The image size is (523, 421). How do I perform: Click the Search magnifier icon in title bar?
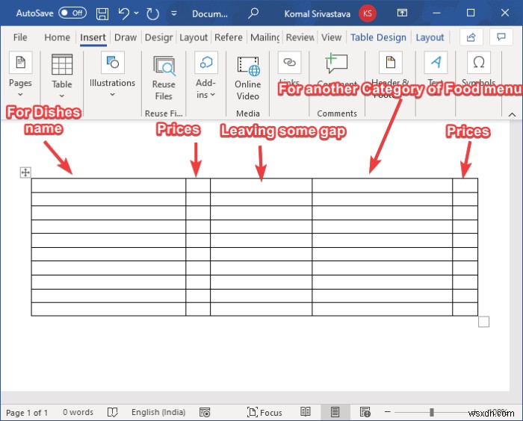[x=253, y=13]
